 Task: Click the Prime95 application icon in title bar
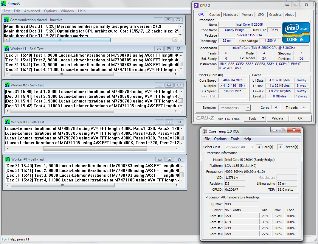coord(4,4)
